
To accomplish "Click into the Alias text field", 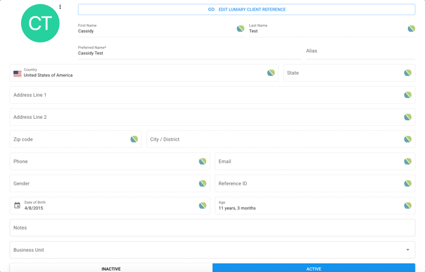I will coord(360,51).
